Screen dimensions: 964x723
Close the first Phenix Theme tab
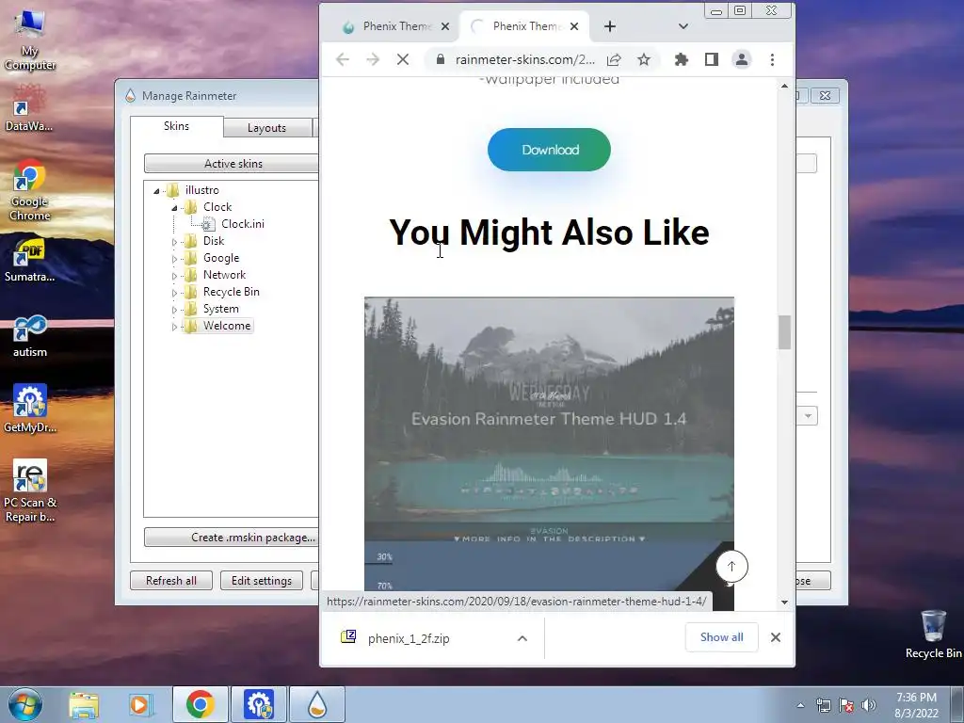(x=445, y=26)
